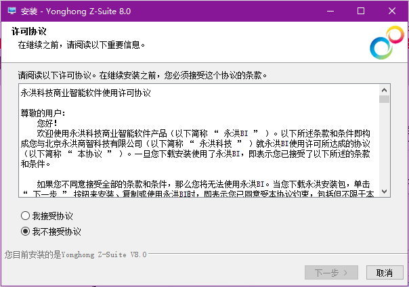The image size is (409, 287).
Task: Click the greeting line 您好!
Action: [x=47, y=123]
